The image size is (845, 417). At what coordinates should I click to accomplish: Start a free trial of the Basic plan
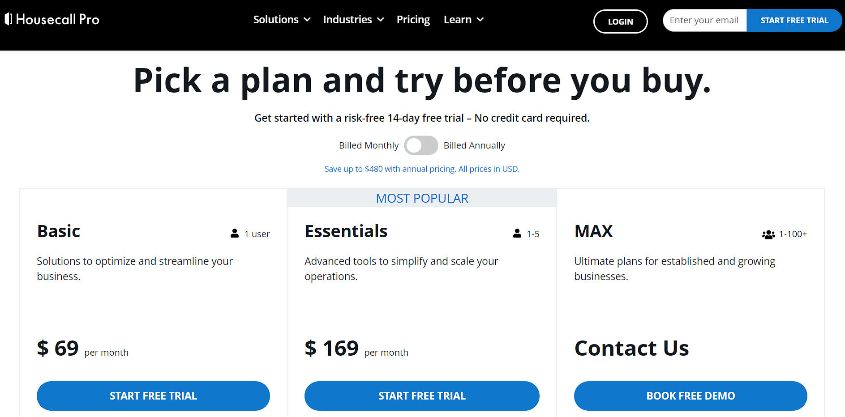[x=153, y=396]
